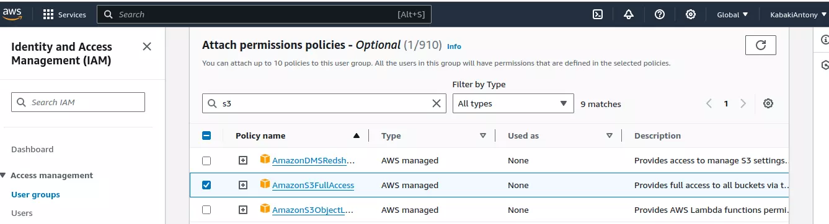Expand the AmazonS3FullAccess policy details
The height and width of the screenshot is (224, 829).
pos(243,185)
